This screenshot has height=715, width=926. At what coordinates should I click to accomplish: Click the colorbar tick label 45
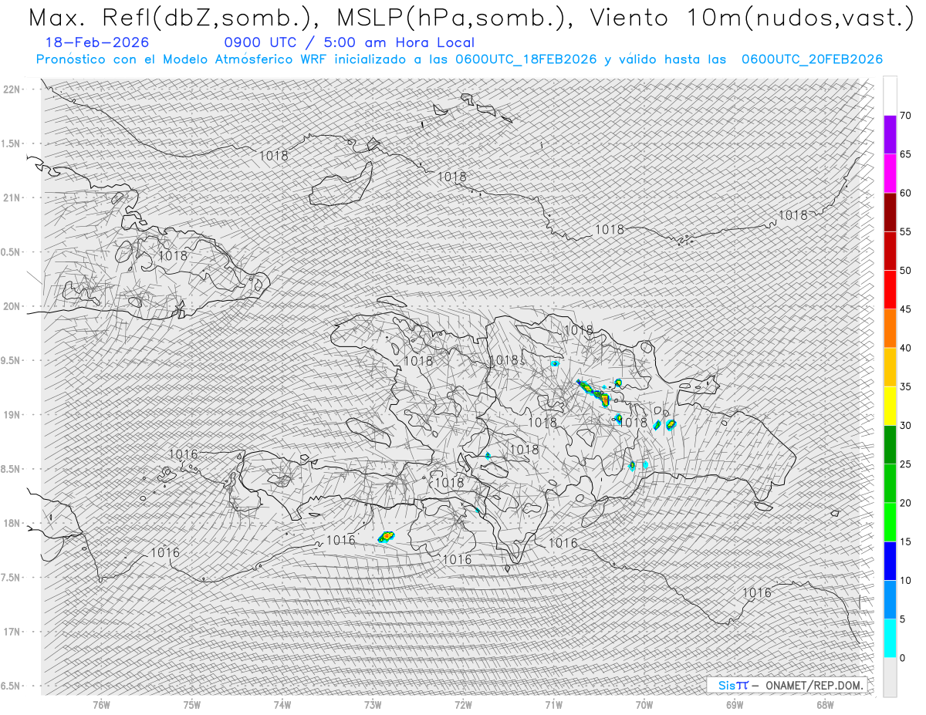905,309
